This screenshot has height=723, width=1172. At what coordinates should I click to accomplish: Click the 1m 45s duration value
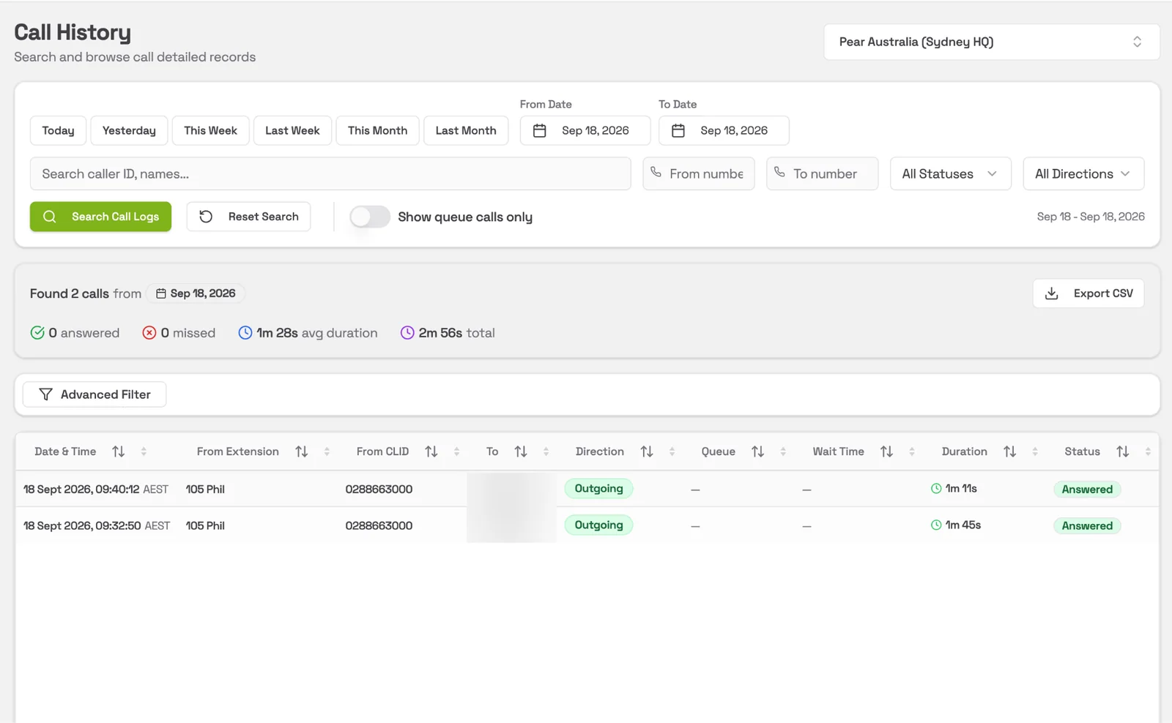point(963,525)
